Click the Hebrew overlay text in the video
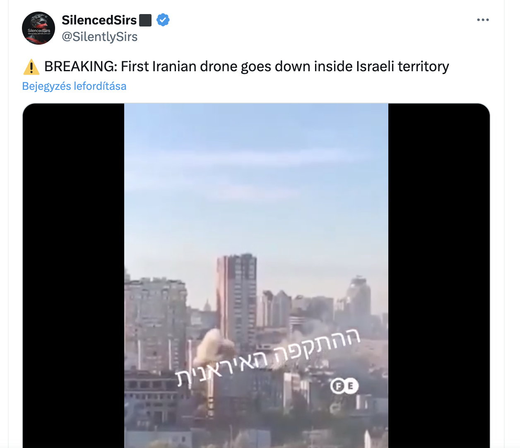Screen dimensions: 520x448 pos(268,358)
